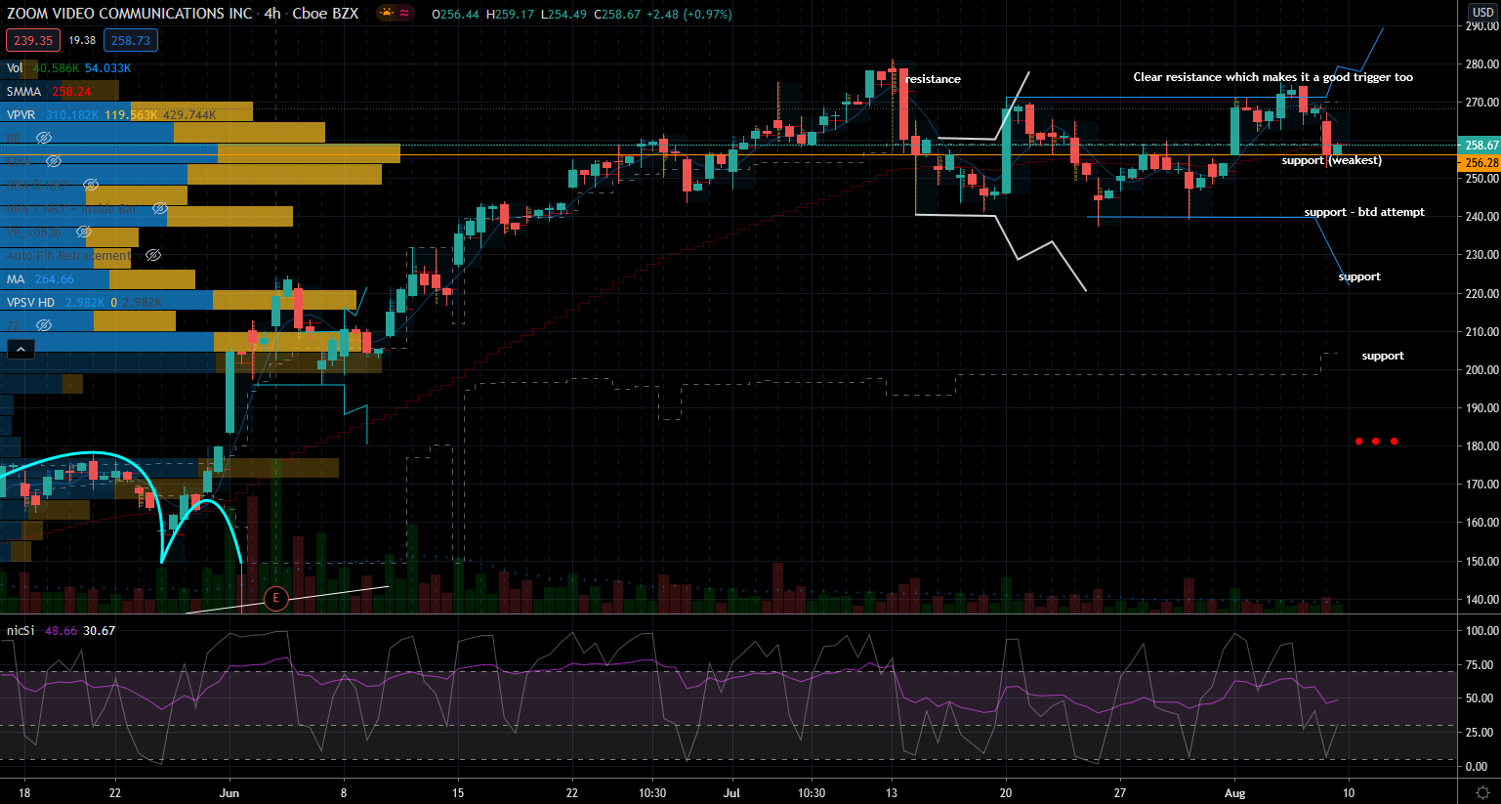Click the 'Jun' date label on the time axis
Image resolution: width=1501 pixels, height=804 pixels.
pyautogui.click(x=229, y=792)
